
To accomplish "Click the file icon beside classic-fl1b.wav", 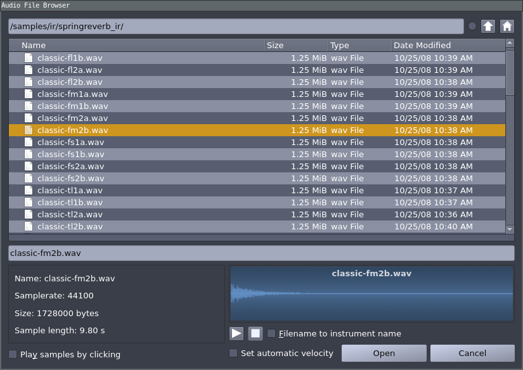I will [28, 58].
